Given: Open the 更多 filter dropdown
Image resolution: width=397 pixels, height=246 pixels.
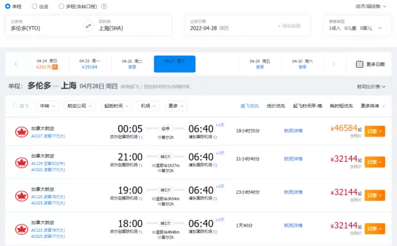Looking at the screenshot, I should point(176,106).
